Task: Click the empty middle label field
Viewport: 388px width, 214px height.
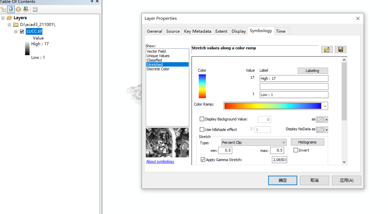Action: [294, 87]
